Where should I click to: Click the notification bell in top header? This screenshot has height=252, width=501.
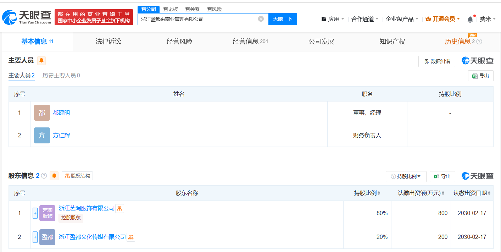(x=470, y=19)
